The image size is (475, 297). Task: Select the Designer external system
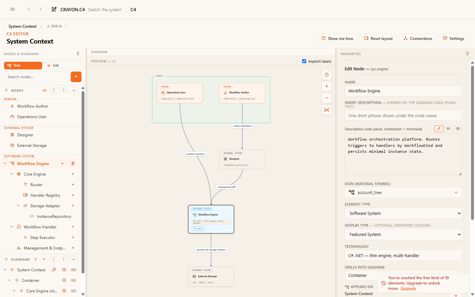click(x=25, y=135)
